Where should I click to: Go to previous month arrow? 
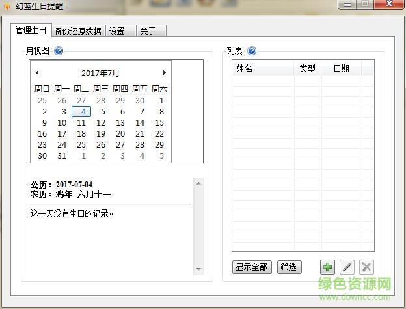[38, 72]
